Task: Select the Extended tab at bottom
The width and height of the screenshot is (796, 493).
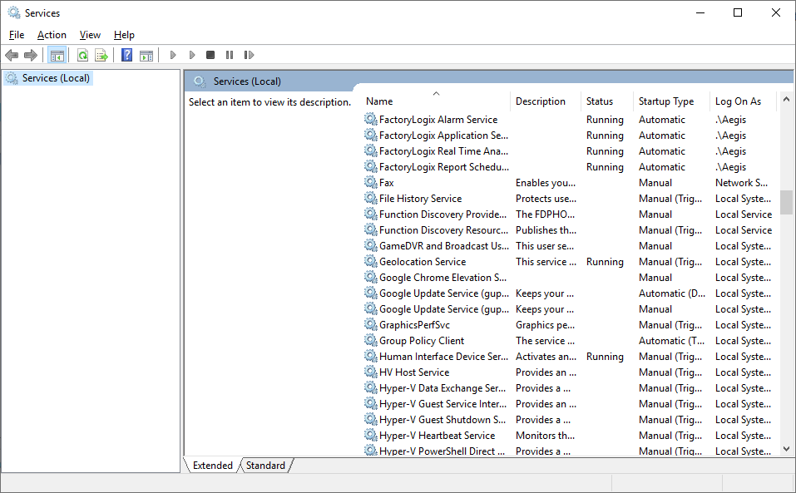Action: tap(213, 466)
